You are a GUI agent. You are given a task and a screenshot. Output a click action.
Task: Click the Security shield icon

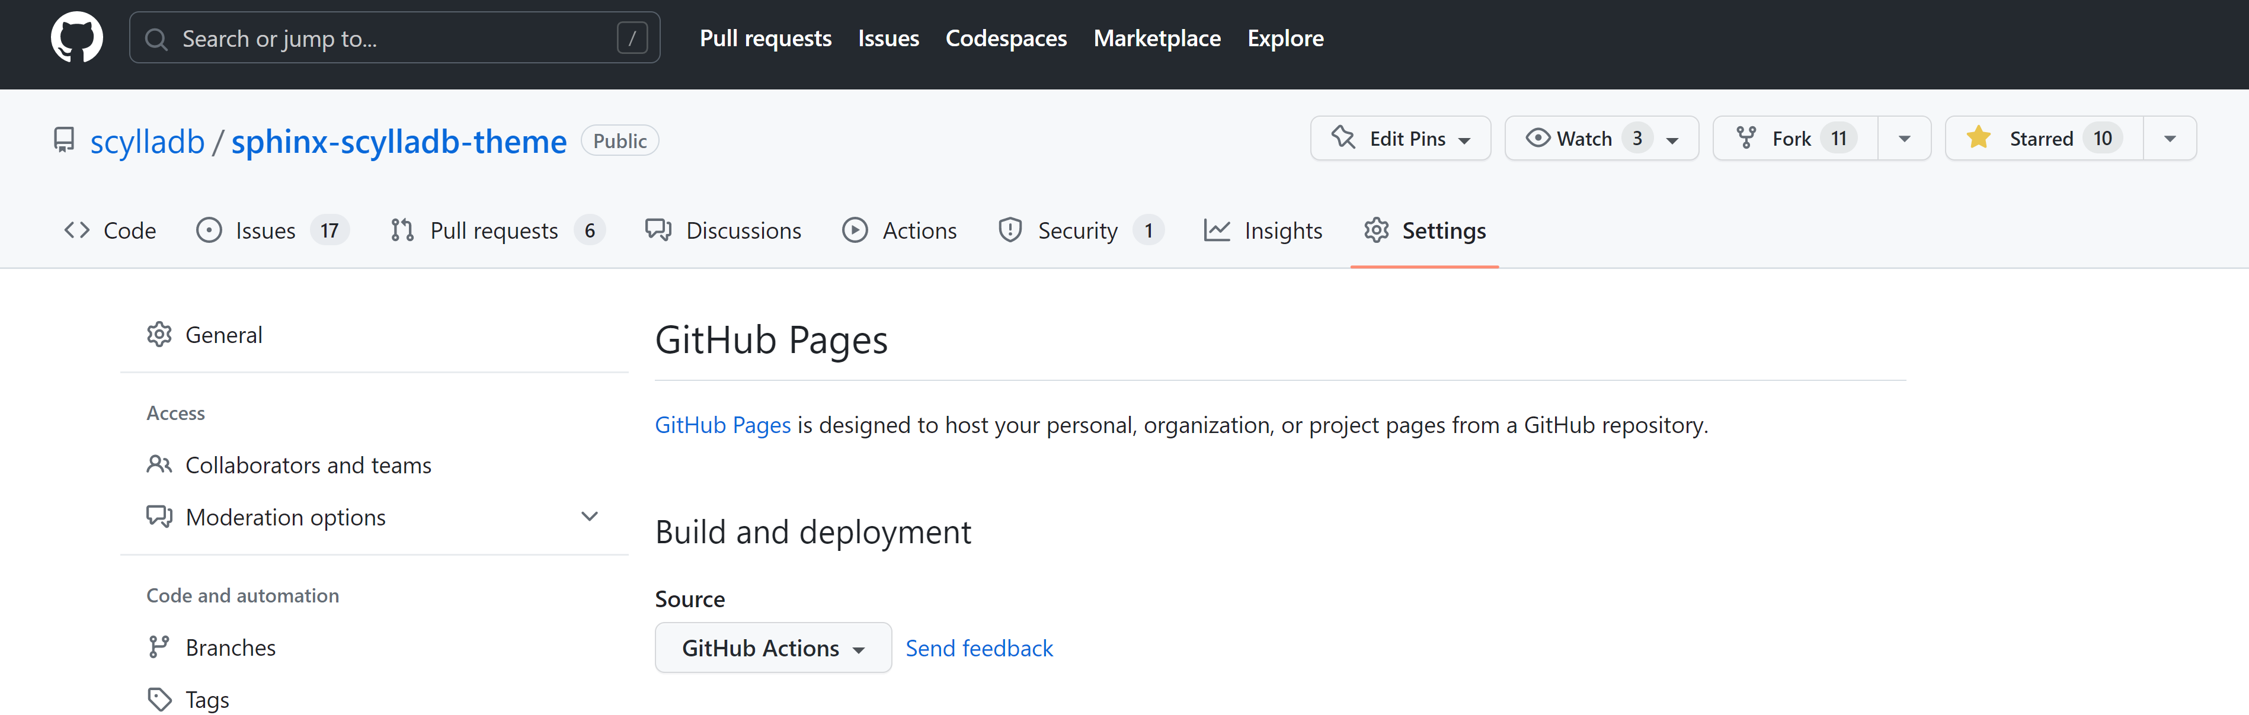pos(1010,230)
